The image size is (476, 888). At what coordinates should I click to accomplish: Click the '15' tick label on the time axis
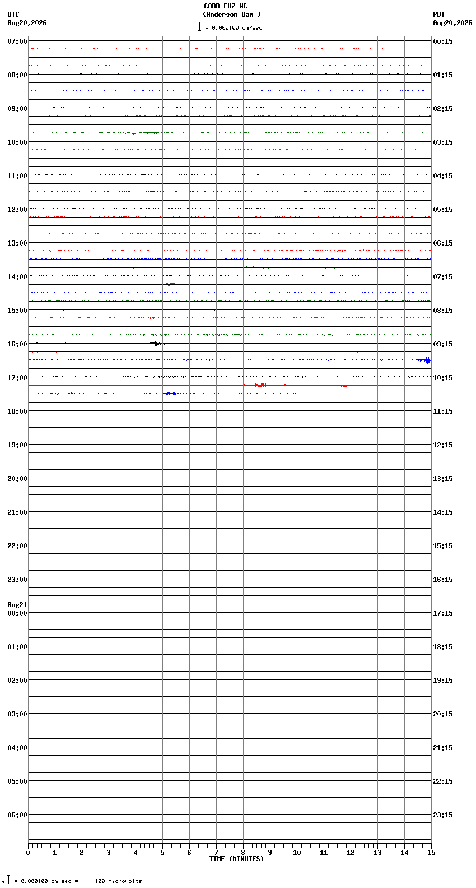click(431, 853)
